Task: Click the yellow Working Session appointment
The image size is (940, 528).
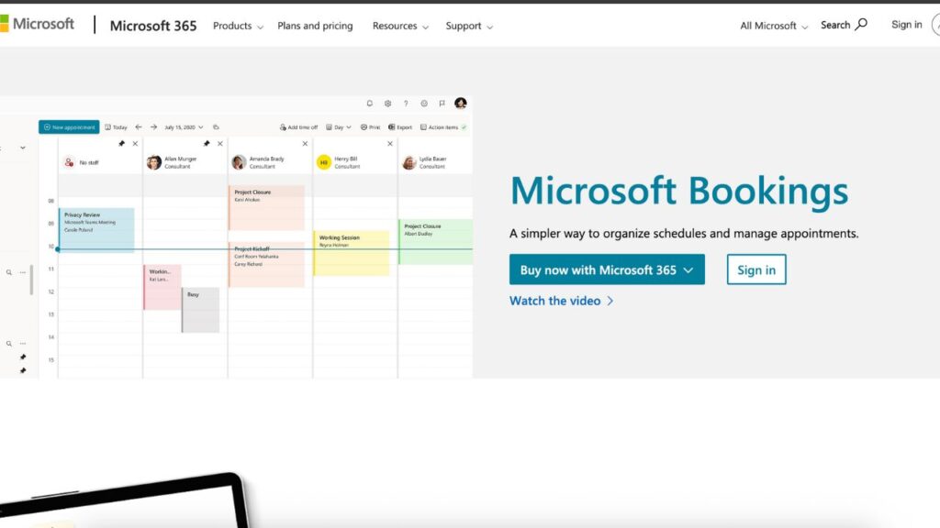Action: 351,253
